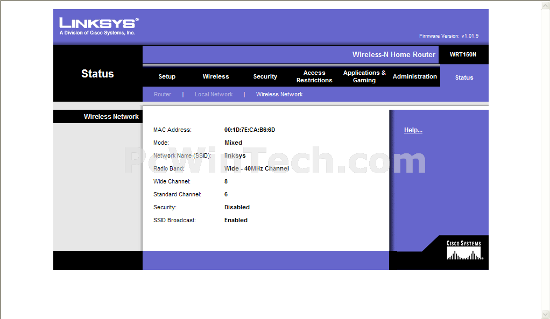The width and height of the screenshot is (550, 319).
Task: Open the Router status sub-tab
Action: pos(163,94)
